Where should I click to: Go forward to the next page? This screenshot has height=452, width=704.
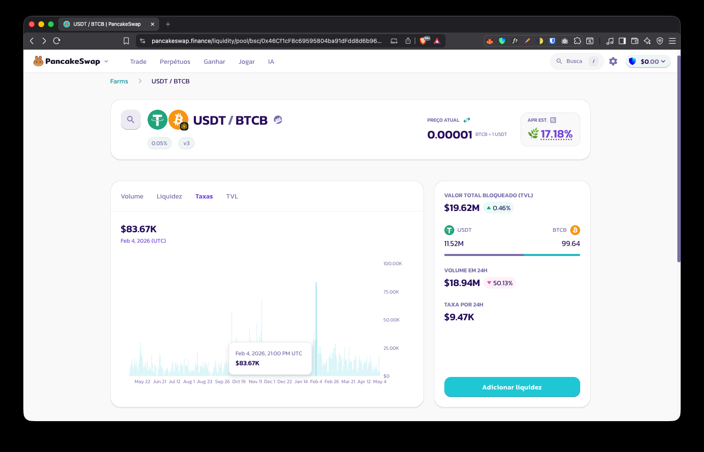click(44, 41)
